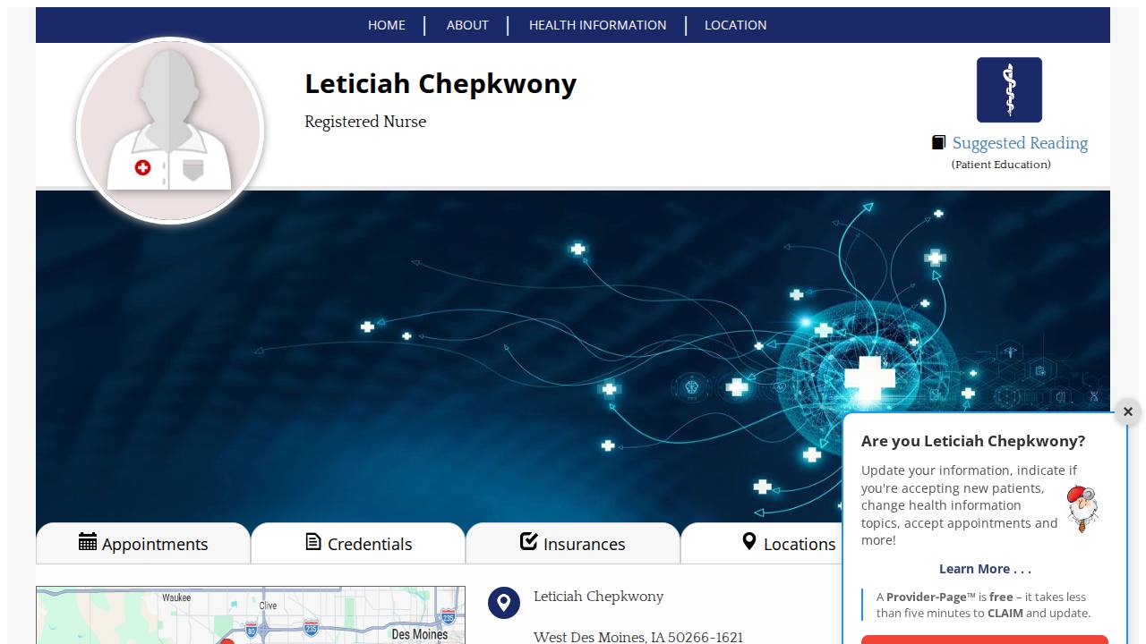Click the doctor mascot image in popup
This screenshot has height=644, width=1146.
(x=1082, y=508)
